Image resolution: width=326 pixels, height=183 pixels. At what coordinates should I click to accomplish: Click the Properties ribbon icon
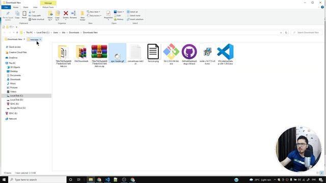click(x=108, y=15)
